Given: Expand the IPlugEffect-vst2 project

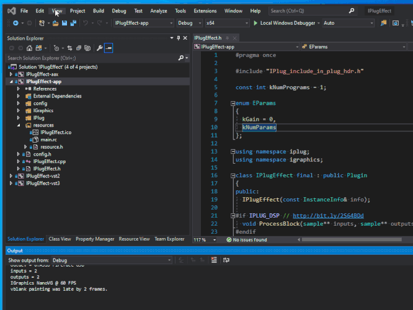Looking at the screenshot, I should [x=12, y=176].
